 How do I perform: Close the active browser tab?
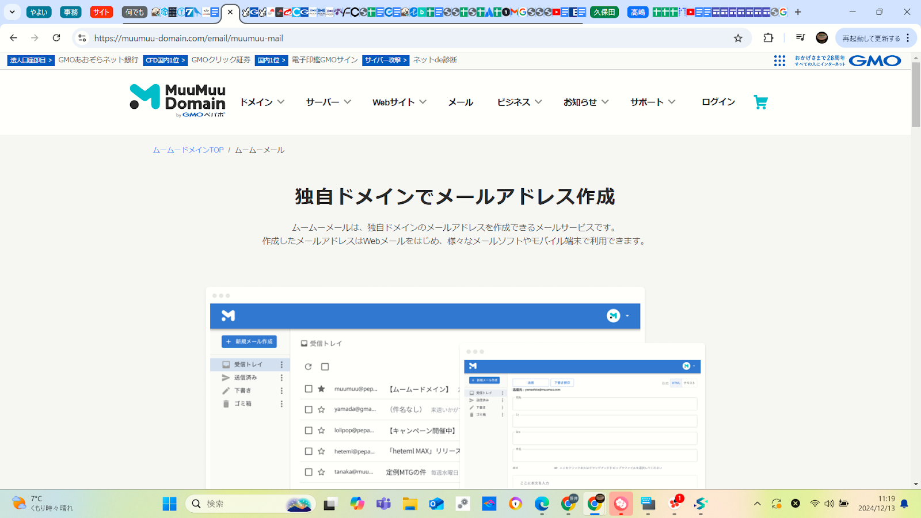pos(230,12)
